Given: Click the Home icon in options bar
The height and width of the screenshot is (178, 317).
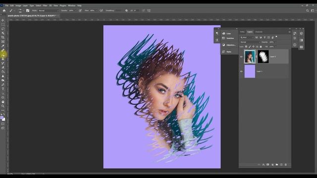Looking at the screenshot, I should [x=4, y=10].
